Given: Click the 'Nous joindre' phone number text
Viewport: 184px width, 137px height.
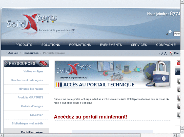Looking at the screenshot, I should tap(164, 14).
